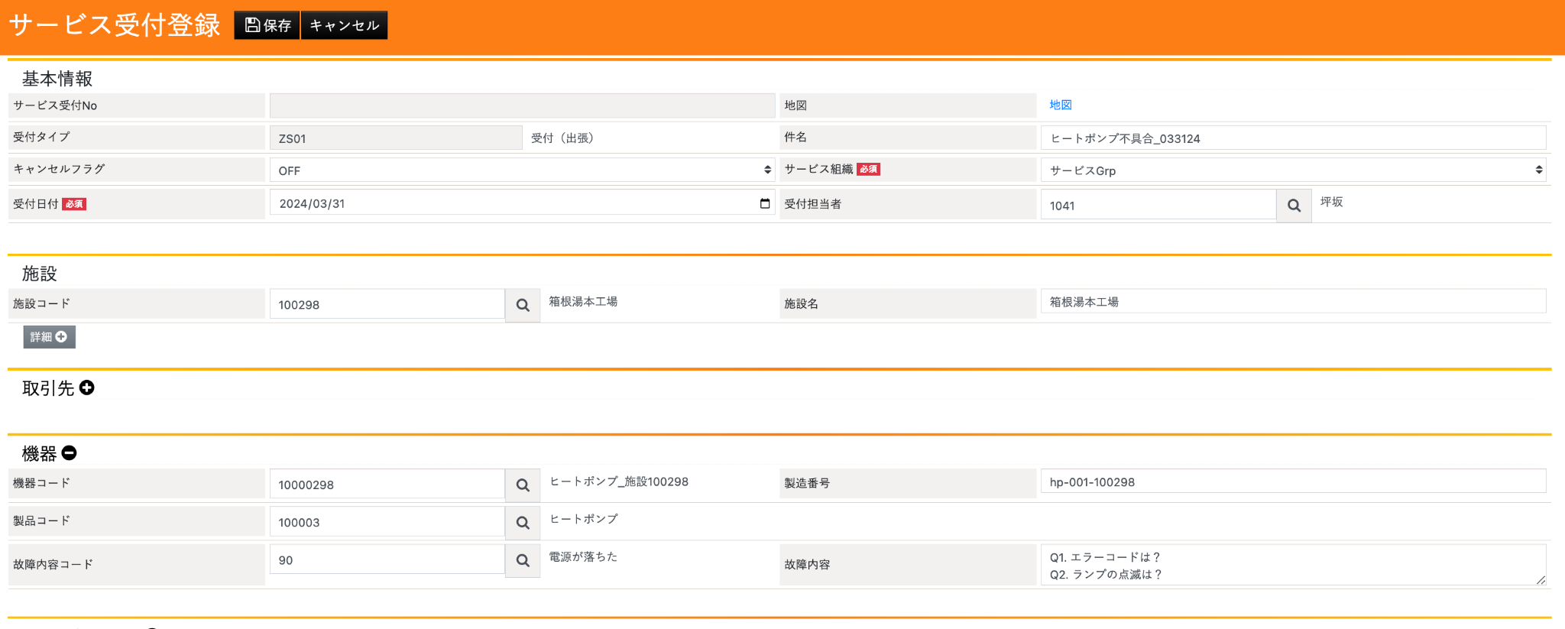Image resolution: width=1565 pixels, height=629 pixels.
Task: Collapse 機器 section with minus icon
Action: pyautogui.click(x=70, y=453)
